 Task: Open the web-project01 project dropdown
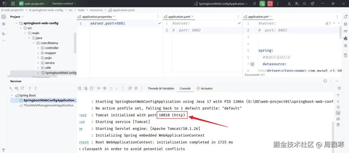[33, 4]
